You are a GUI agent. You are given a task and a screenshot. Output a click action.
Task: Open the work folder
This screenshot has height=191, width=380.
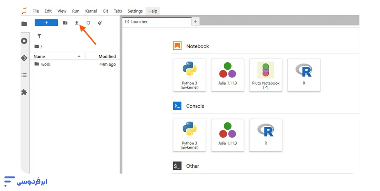click(x=45, y=64)
